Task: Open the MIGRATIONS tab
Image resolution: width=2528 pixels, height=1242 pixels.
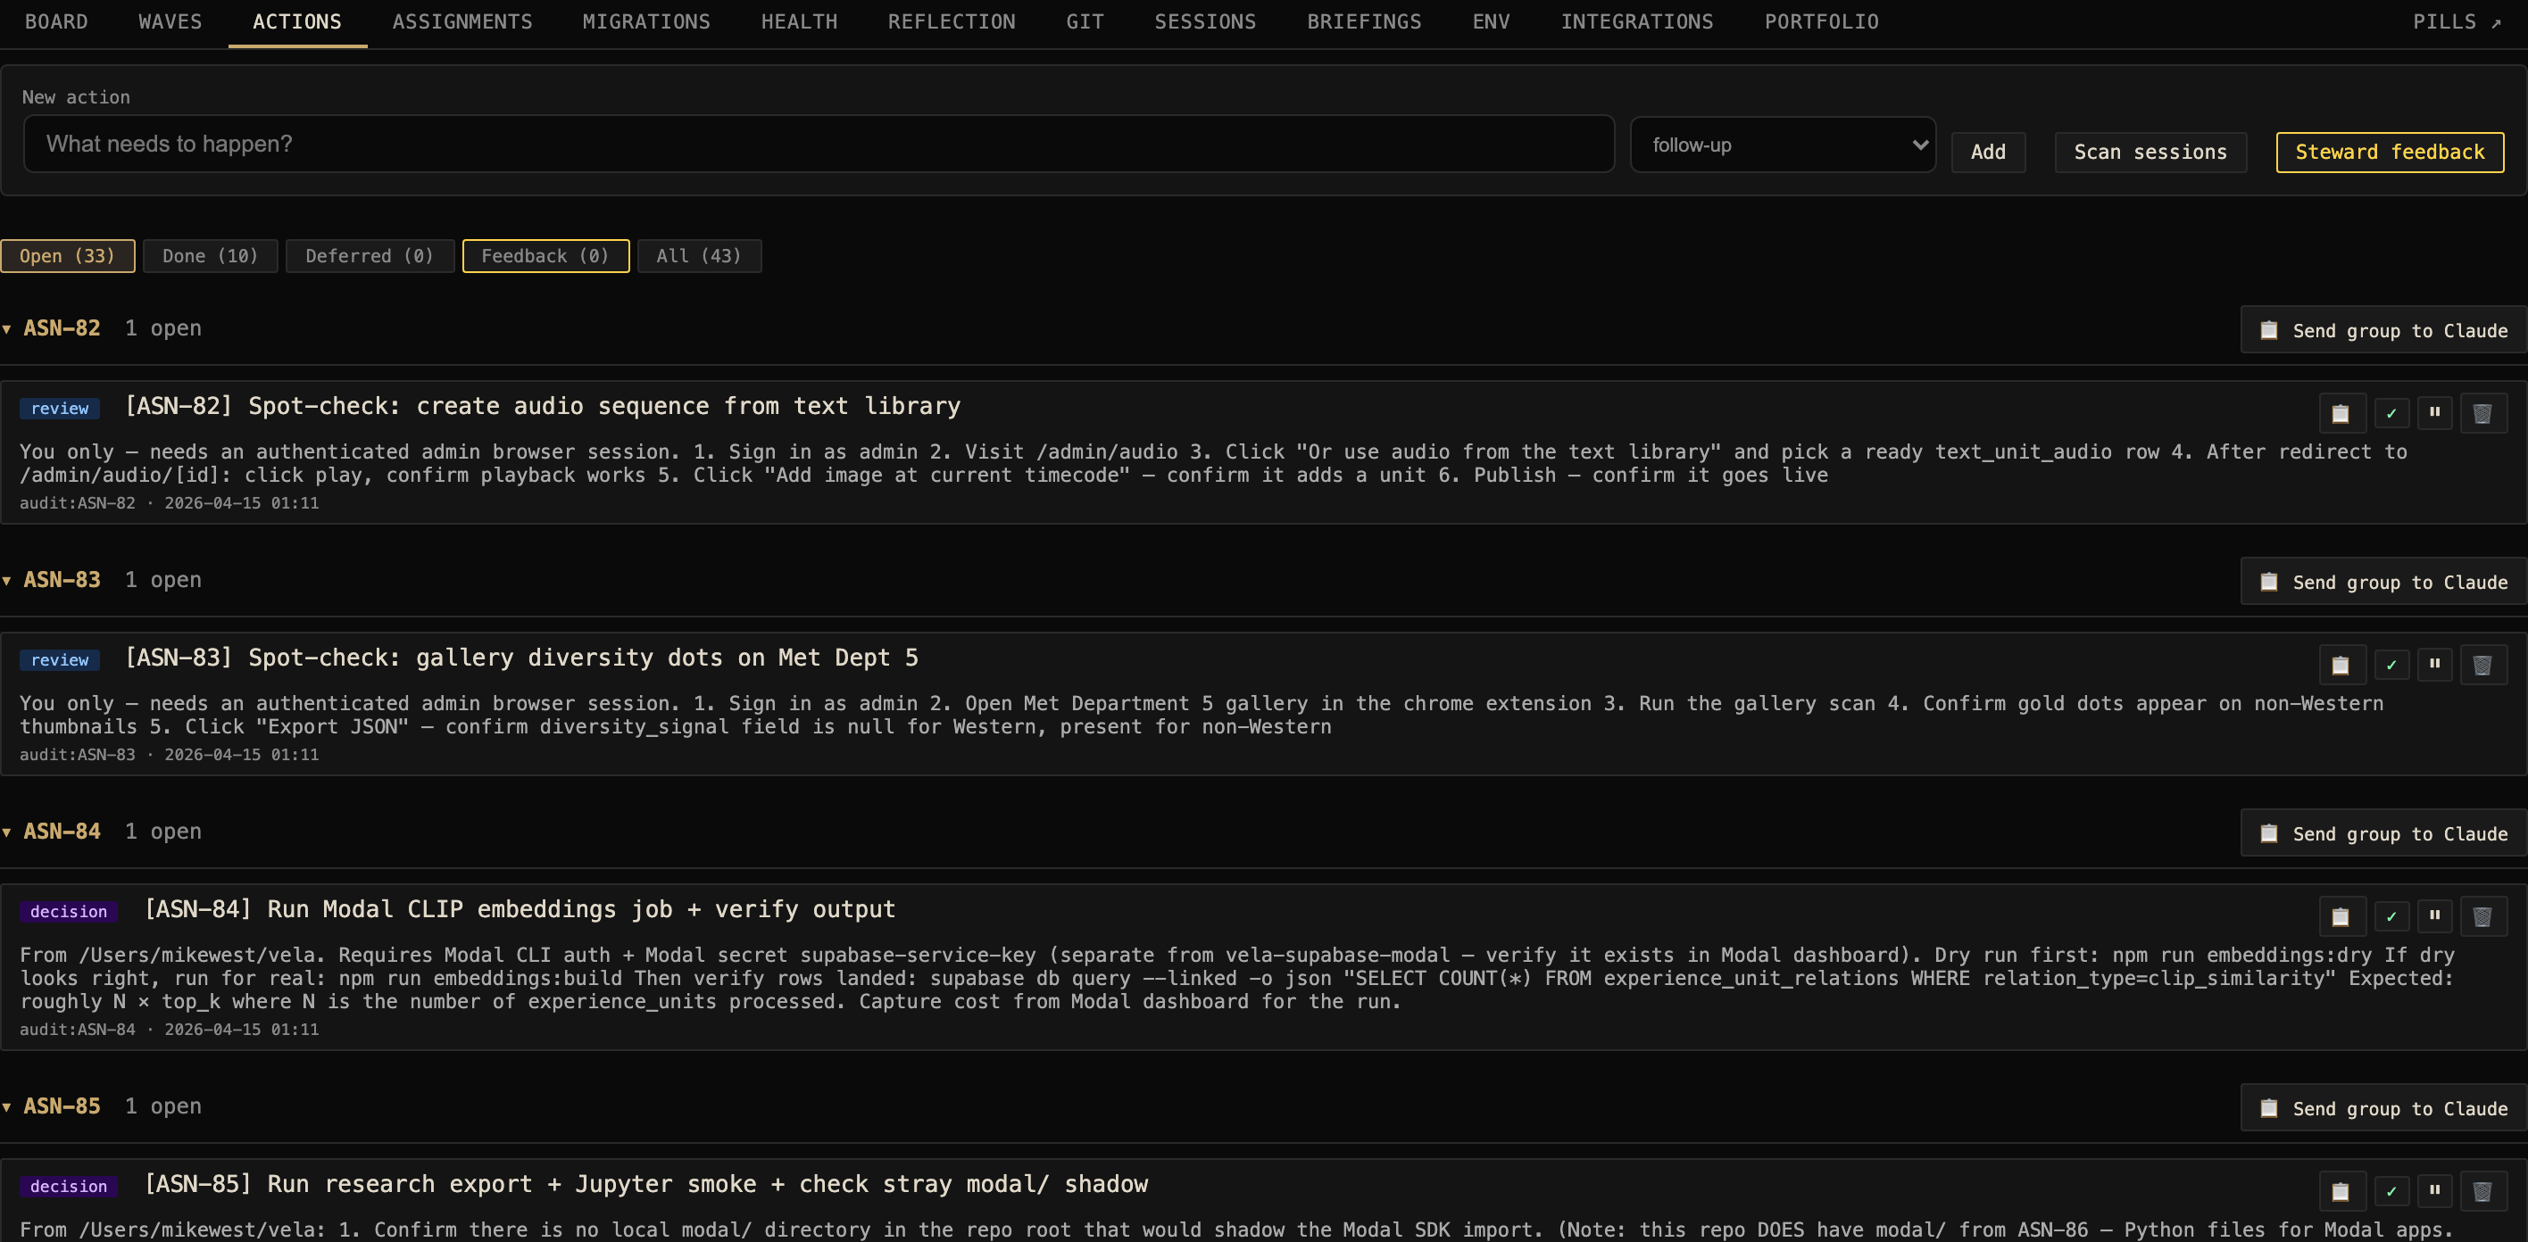Action: point(646,21)
